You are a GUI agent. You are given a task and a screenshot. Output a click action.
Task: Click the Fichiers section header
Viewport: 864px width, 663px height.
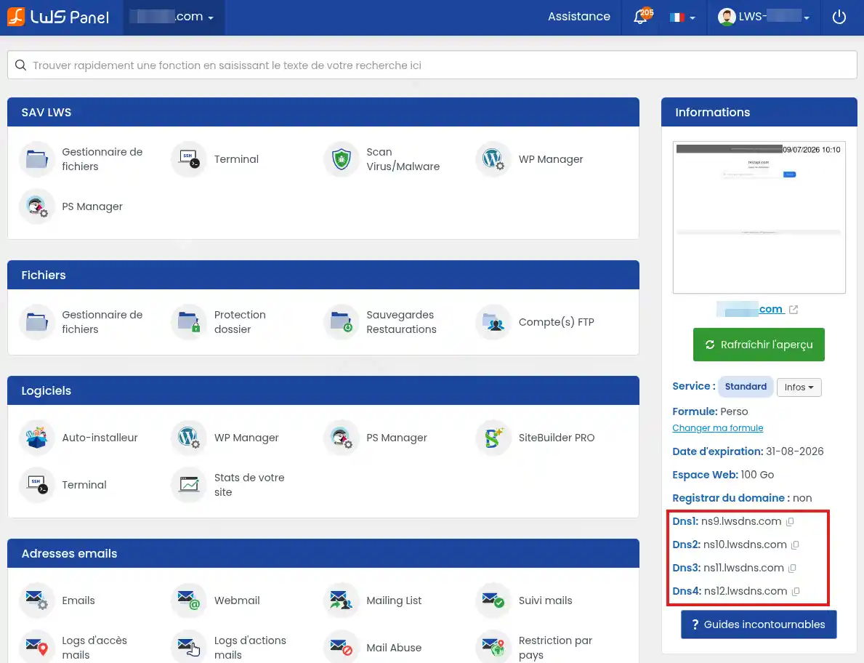(323, 275)
